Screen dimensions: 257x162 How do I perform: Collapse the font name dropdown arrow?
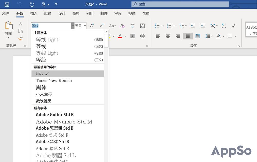(x=73, y=26)
